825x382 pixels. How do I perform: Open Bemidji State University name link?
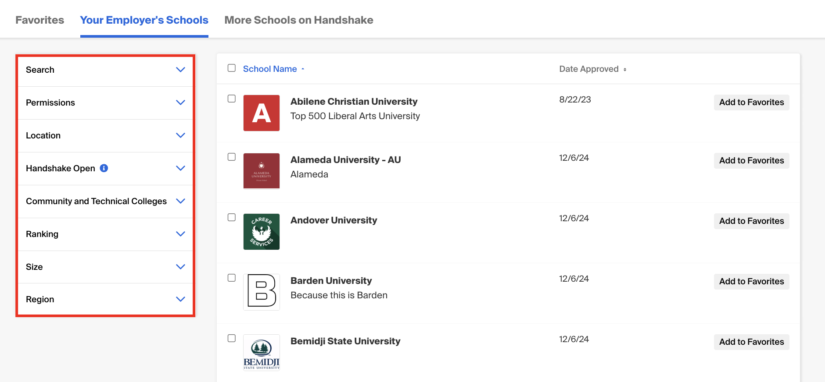click(x=345, y=341)
